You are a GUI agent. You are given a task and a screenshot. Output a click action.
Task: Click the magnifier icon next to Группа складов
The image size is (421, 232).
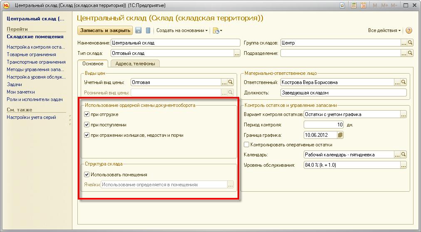[x=410, y=43]
